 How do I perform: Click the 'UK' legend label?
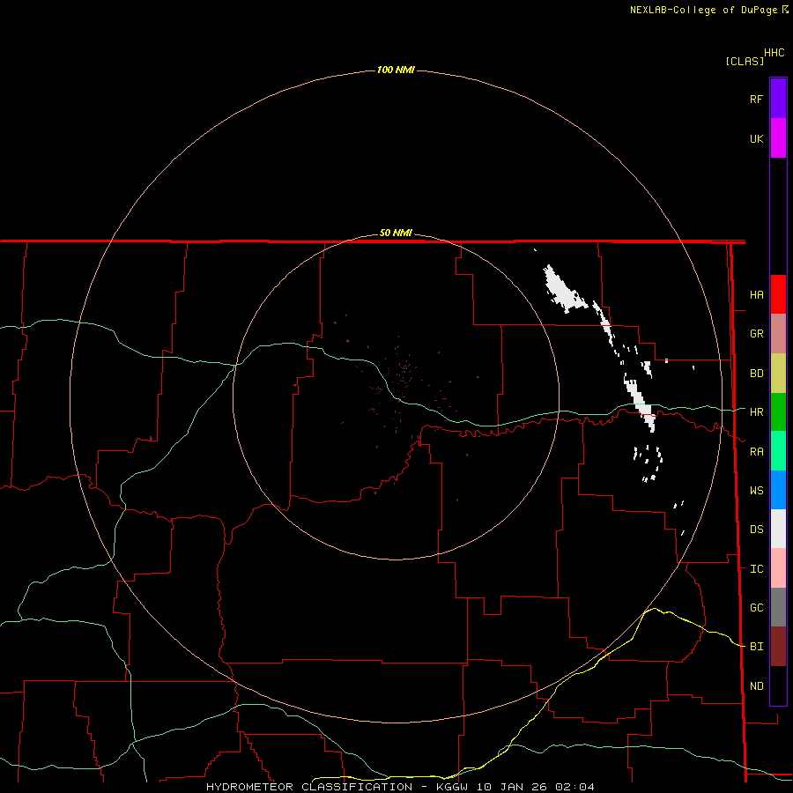[756, 139]
